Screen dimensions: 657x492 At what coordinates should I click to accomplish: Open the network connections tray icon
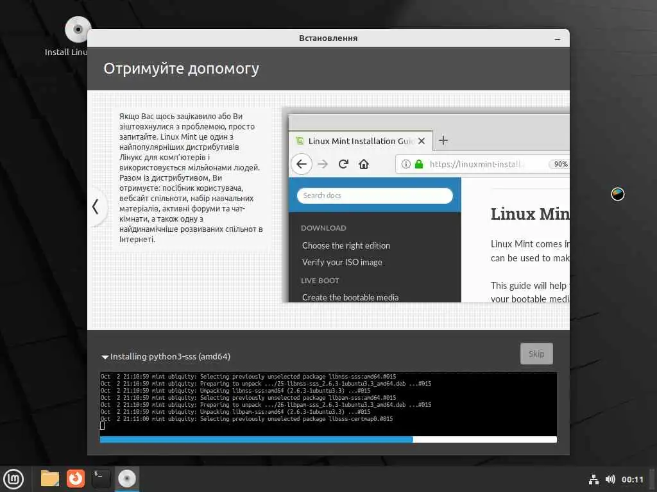tap(593, 479)
